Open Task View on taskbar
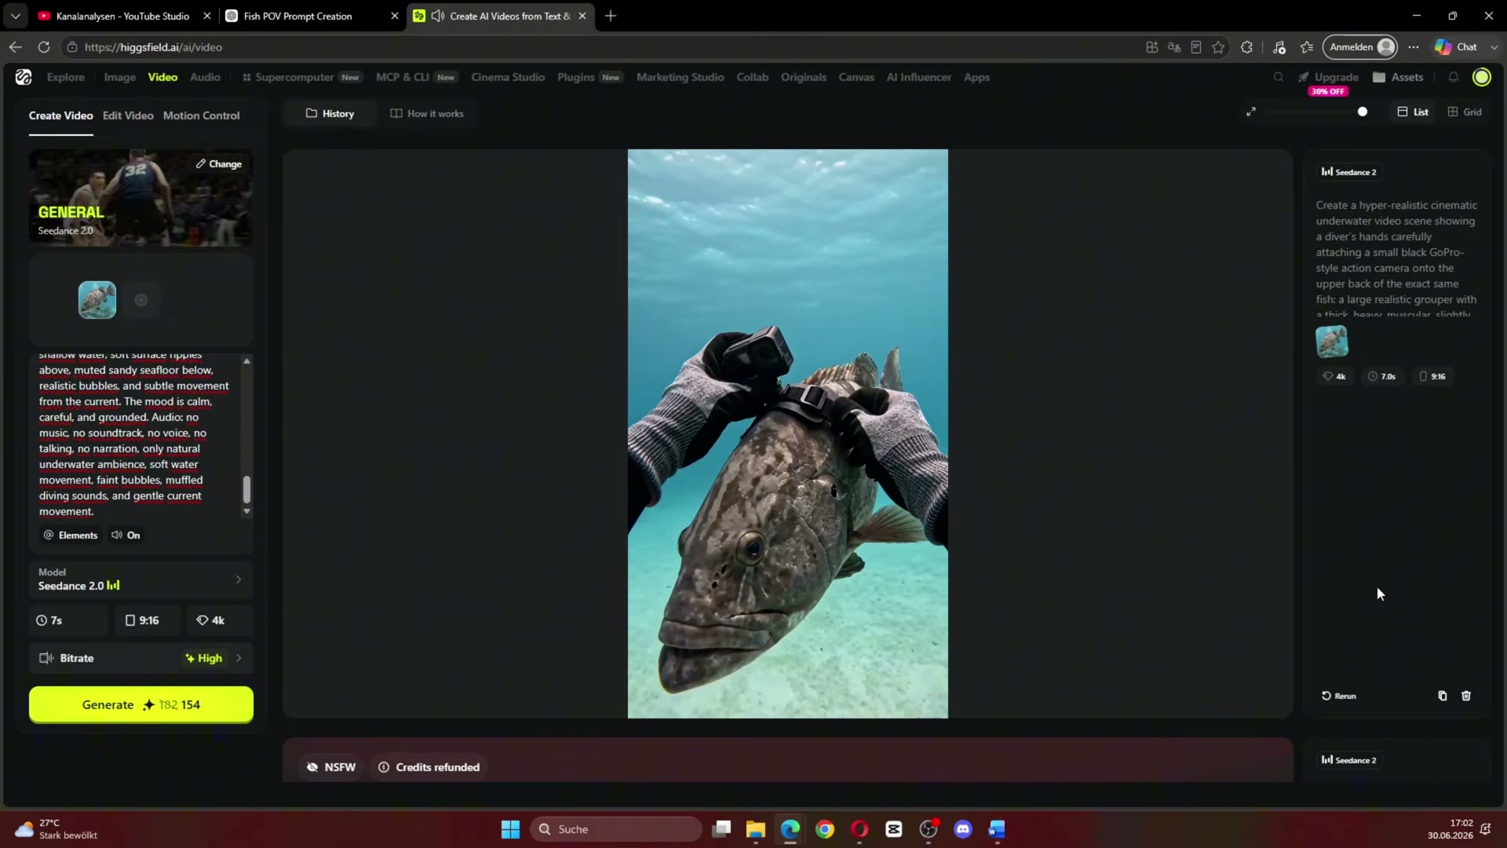 tap(721, 829)
